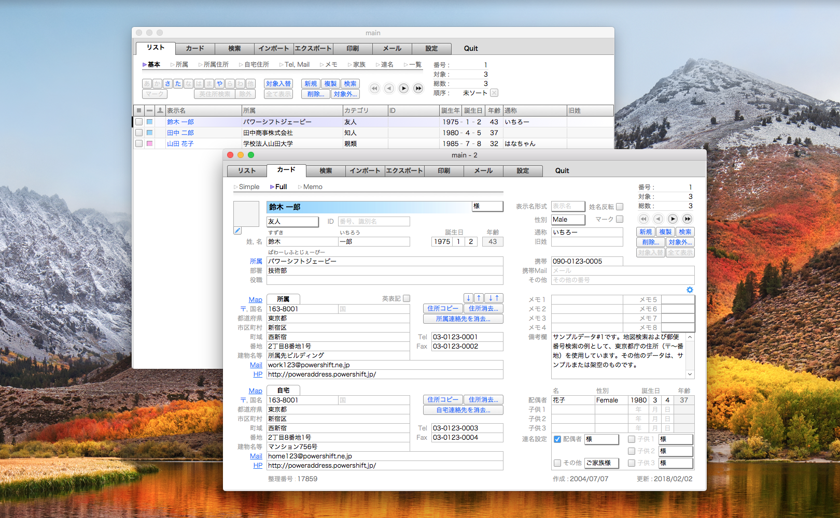Open 性別 combo box showing Male

tap(568, 220)
